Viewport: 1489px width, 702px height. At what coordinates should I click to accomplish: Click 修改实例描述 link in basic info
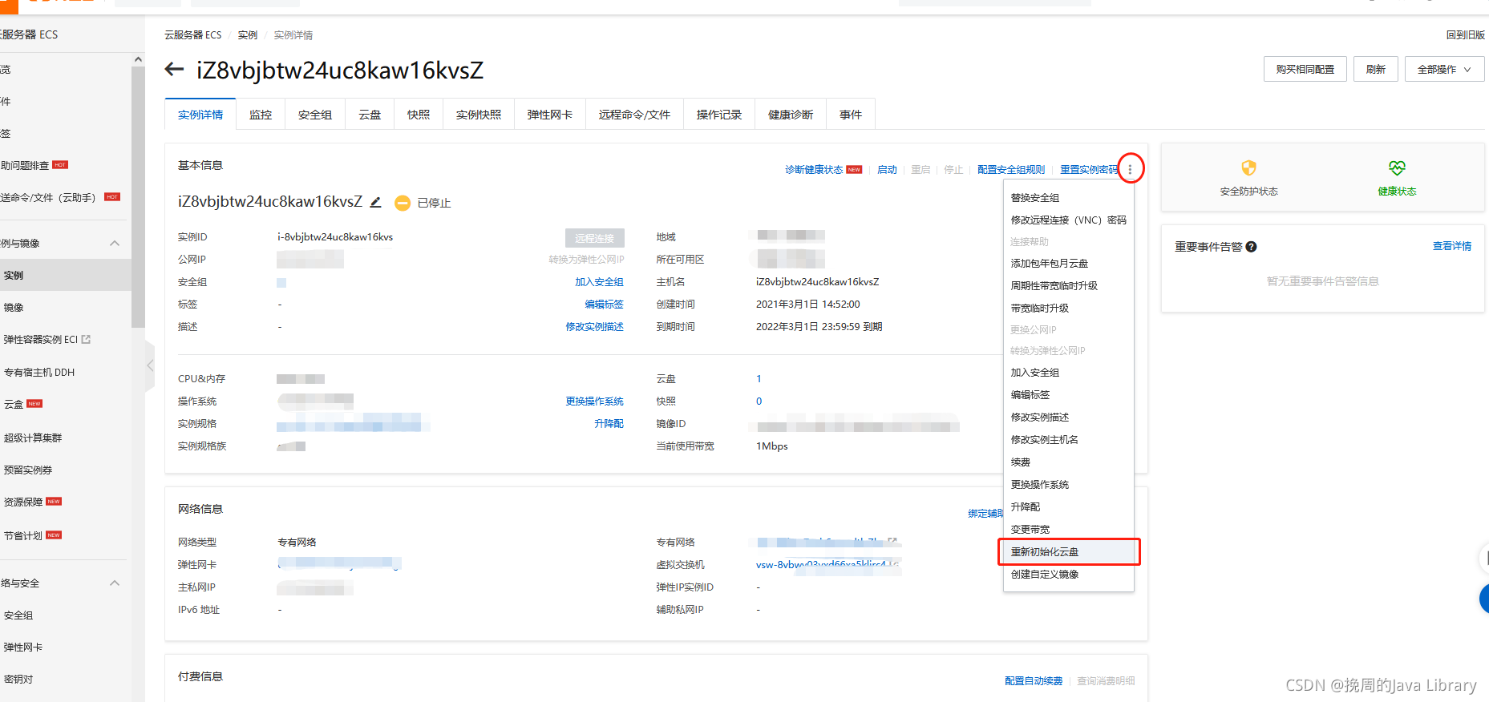point(594,327)
